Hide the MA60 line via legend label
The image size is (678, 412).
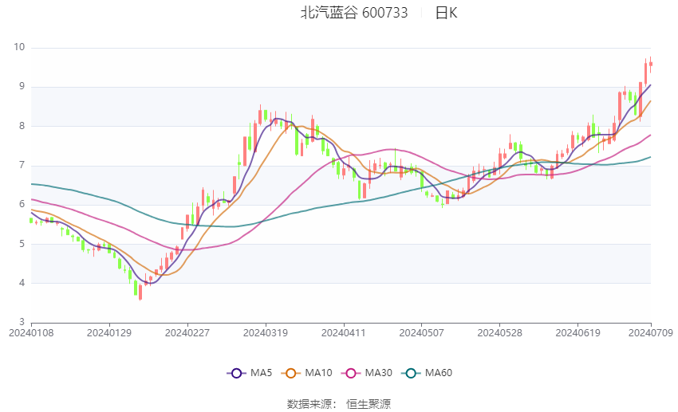click(439, 373)
